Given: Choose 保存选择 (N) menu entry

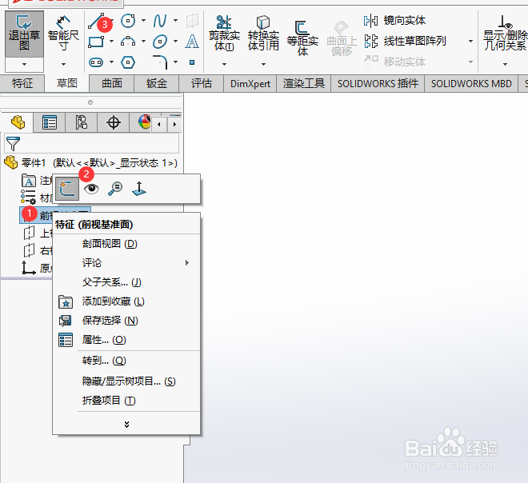Looking at the screenshot, I should tap(126, 321).
